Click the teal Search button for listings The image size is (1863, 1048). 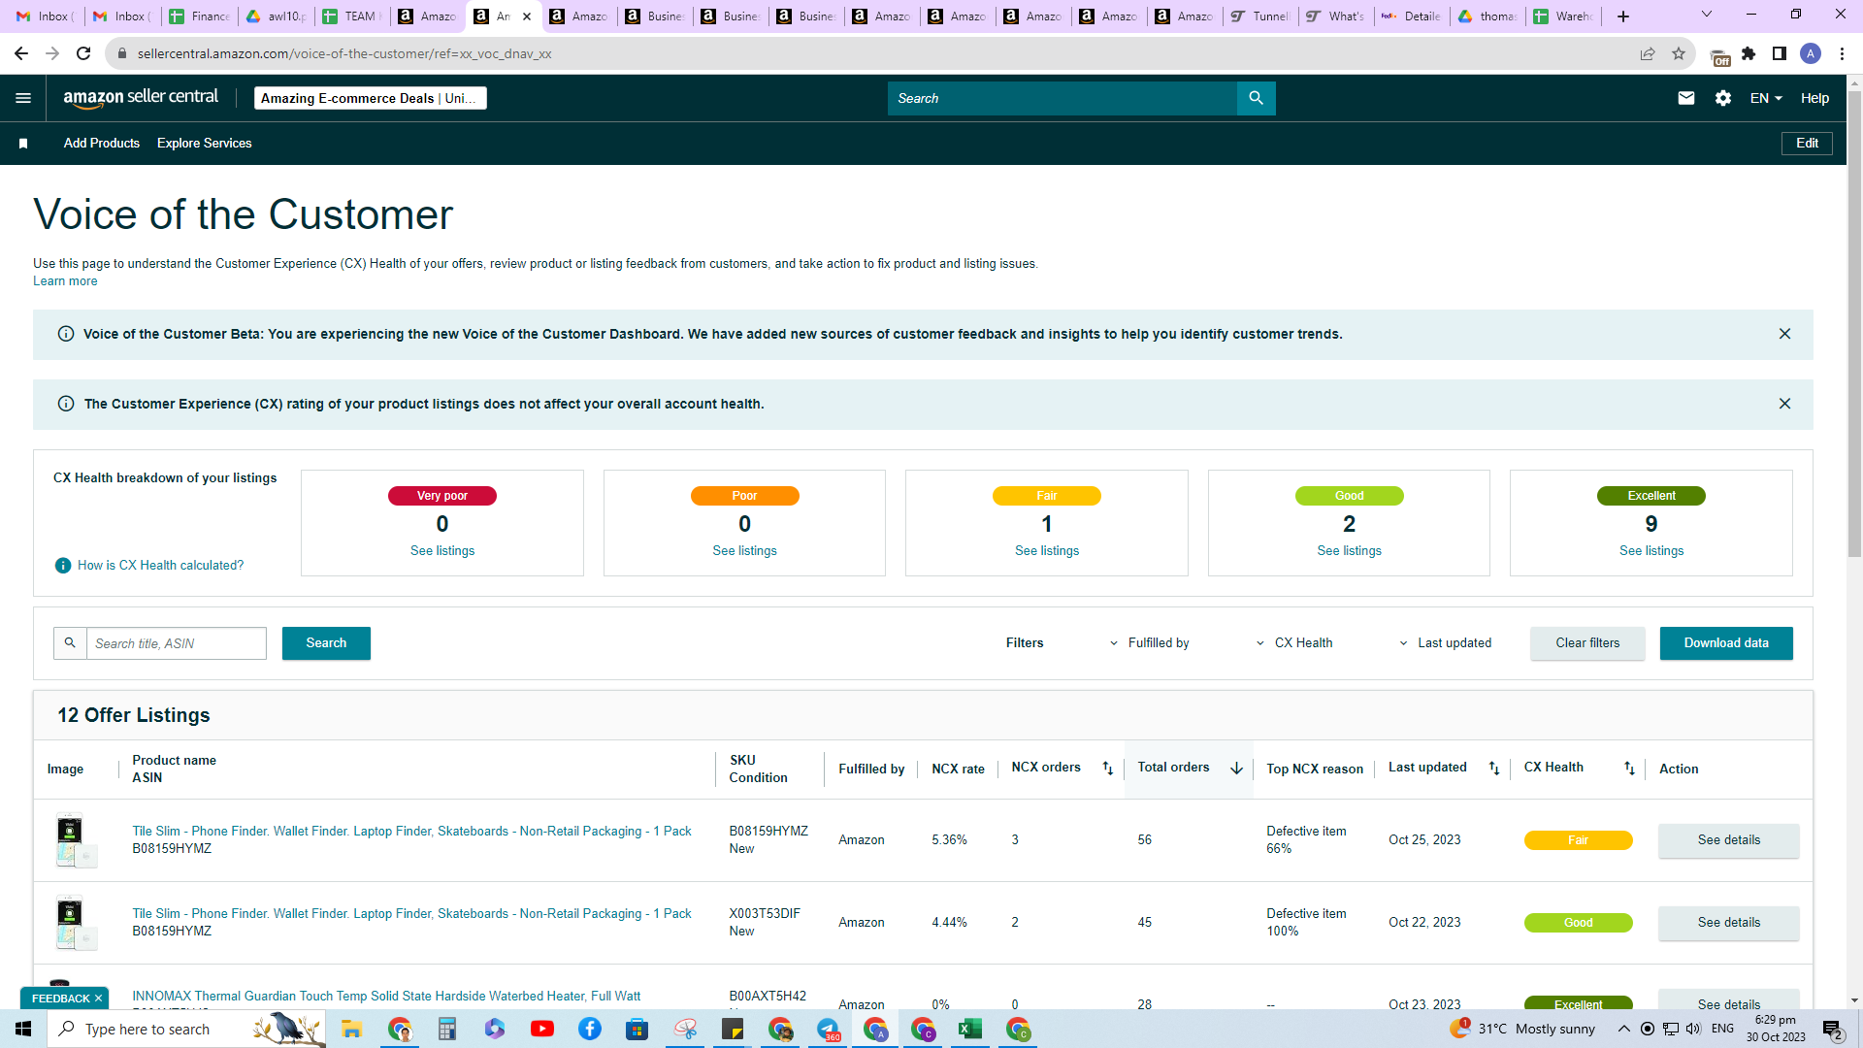pos(326,643)
